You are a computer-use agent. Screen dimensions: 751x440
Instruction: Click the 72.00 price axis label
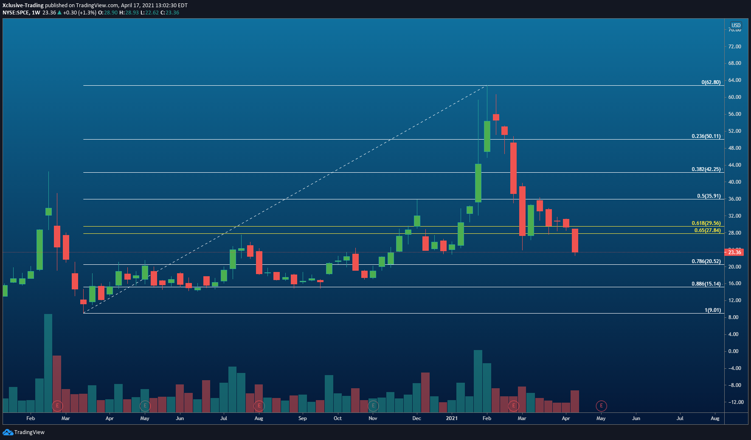pyautogui.click(x=734, y=47)
